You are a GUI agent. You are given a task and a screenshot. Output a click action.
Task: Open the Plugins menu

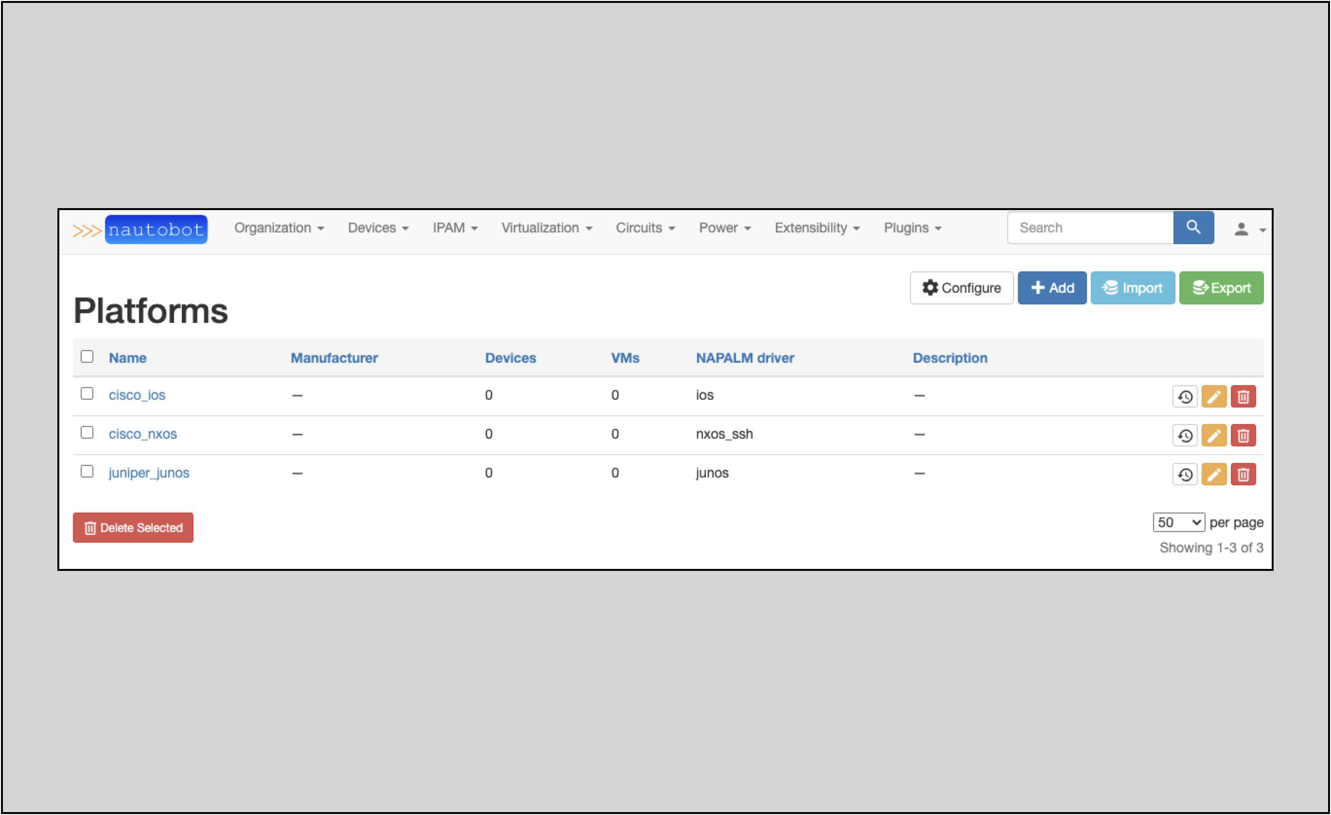click(x=910, y=228)
